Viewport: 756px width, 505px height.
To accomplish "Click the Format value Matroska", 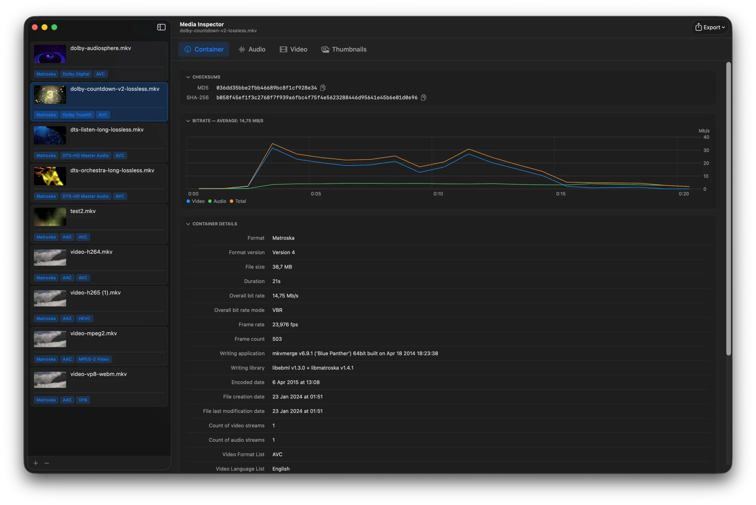I will [x=283, y=238].
